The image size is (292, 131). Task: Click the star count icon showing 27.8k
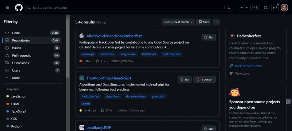click(x=102, y=110)
